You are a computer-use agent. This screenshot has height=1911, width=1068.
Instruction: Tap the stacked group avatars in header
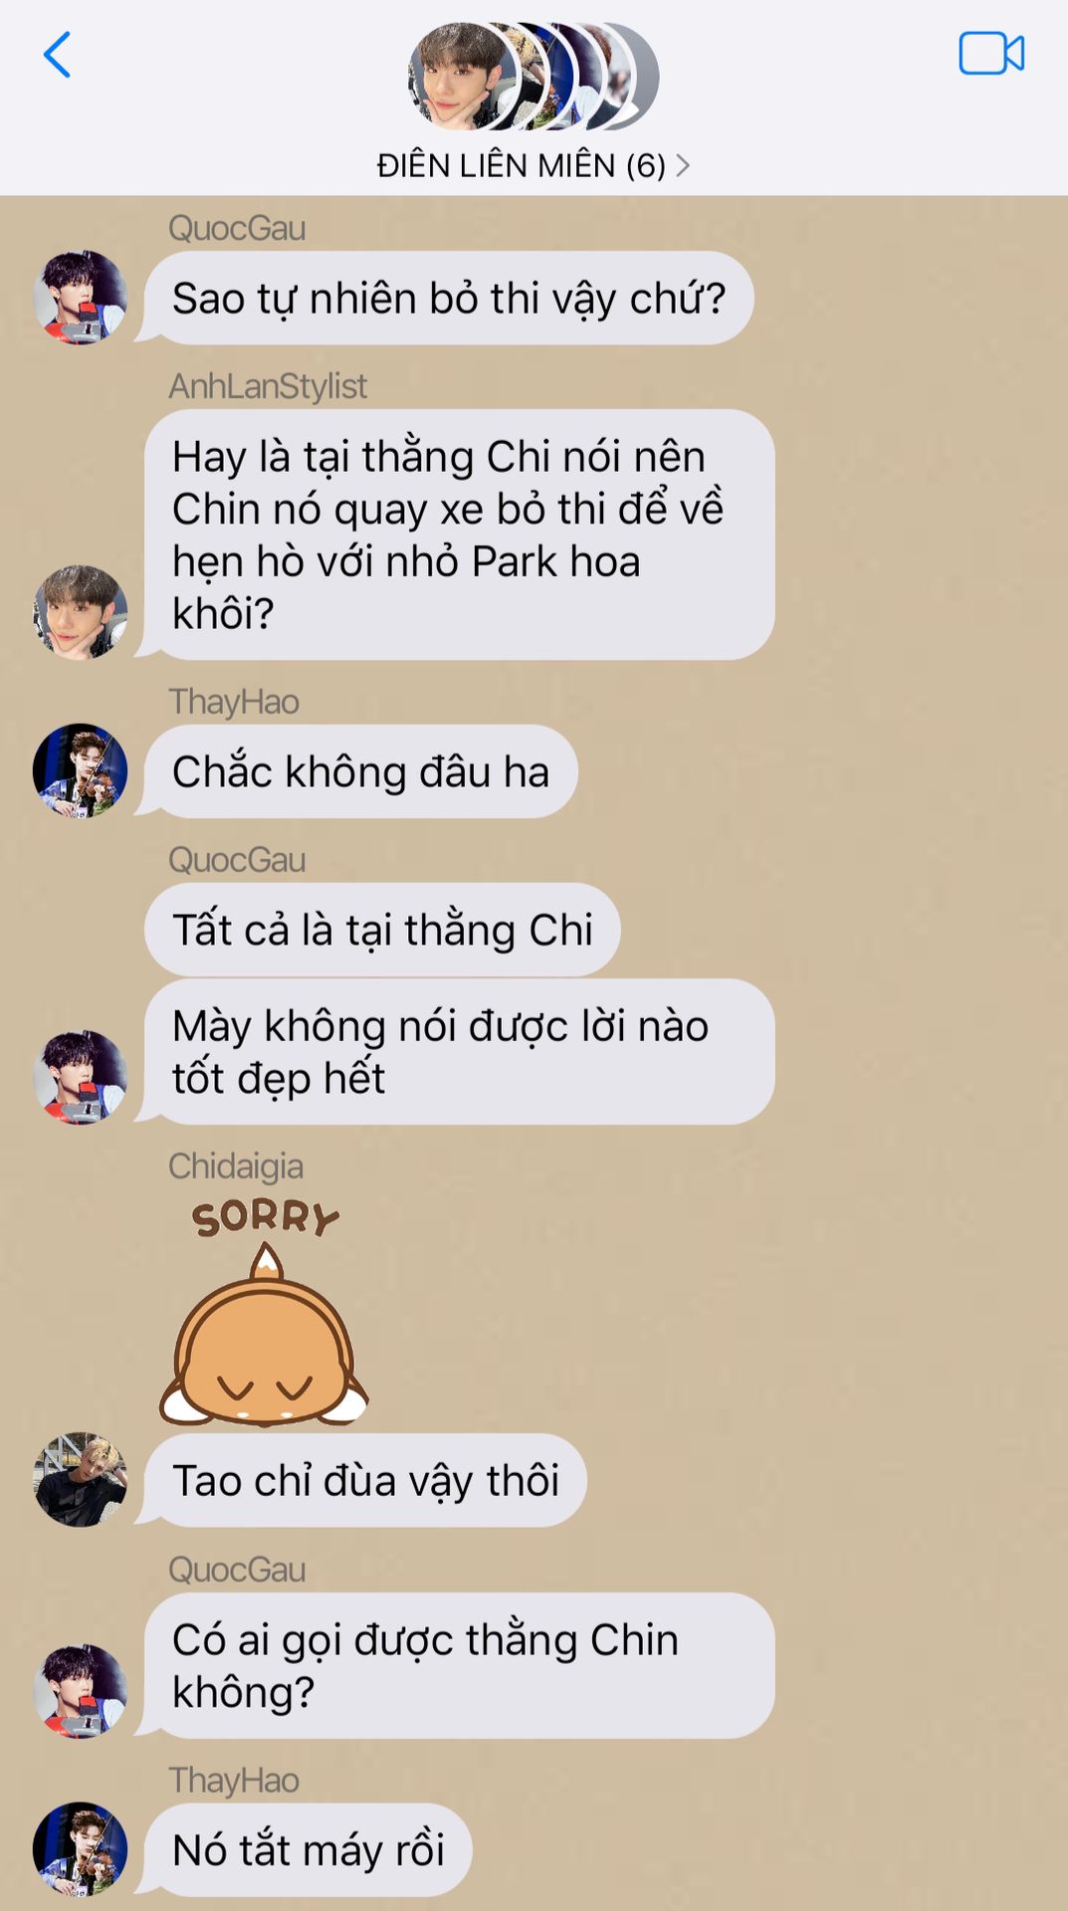[534, 77]
